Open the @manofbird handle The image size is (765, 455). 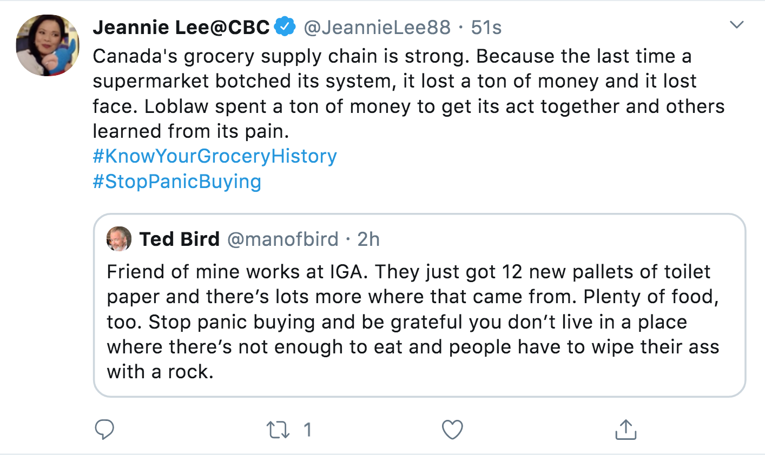tap(282, 239)
